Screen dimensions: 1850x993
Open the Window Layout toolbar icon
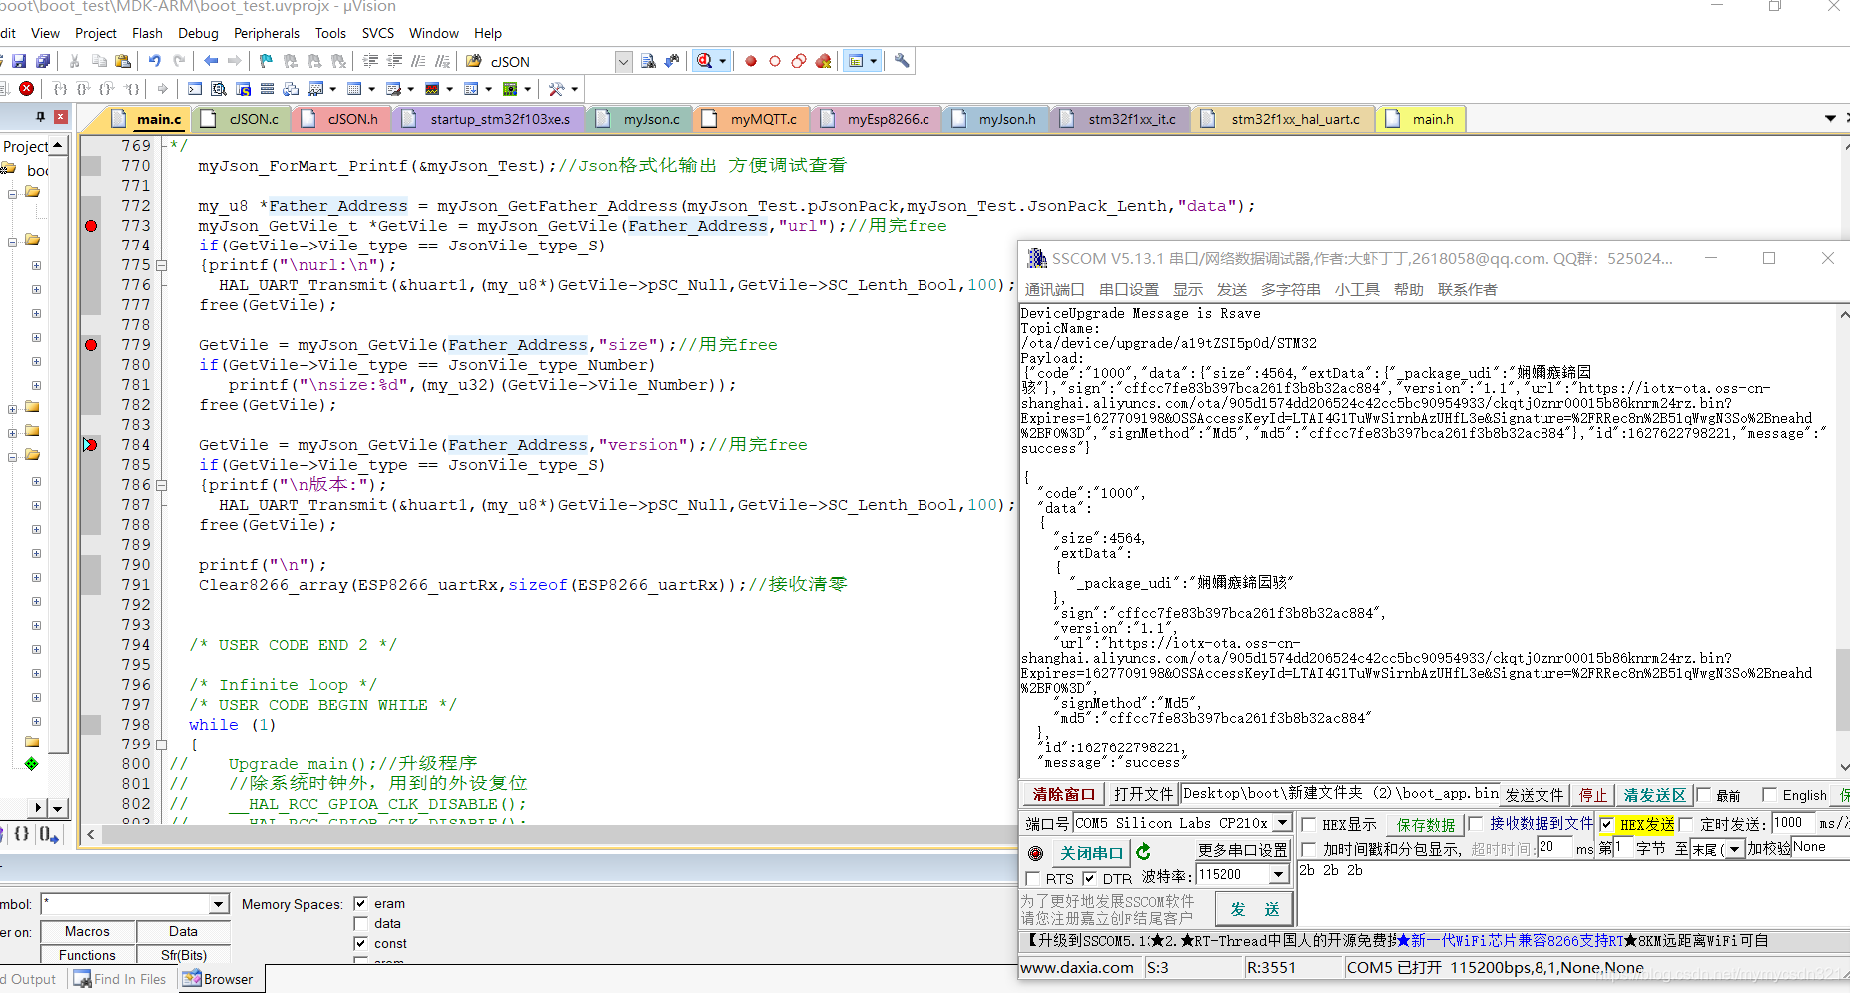pyautogui.click(x=856, y=61)
